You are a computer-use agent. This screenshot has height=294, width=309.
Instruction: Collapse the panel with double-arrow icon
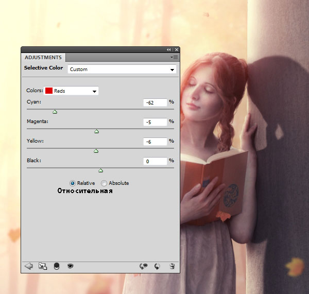coord(169,49)
